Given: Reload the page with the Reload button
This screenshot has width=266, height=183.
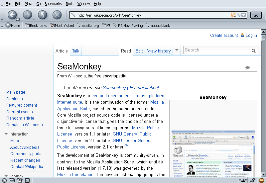Looking at the screenshot, I should pyautogui.click(x=43, y=15).
